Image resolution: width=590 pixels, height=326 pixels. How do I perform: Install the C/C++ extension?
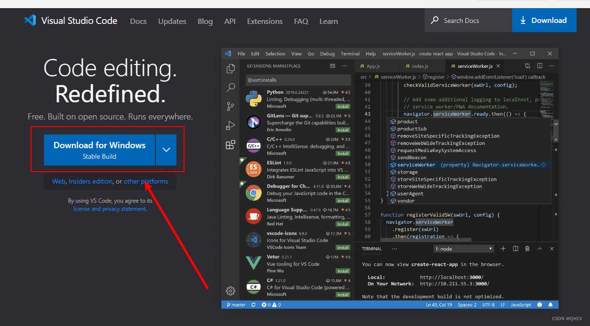343,153
